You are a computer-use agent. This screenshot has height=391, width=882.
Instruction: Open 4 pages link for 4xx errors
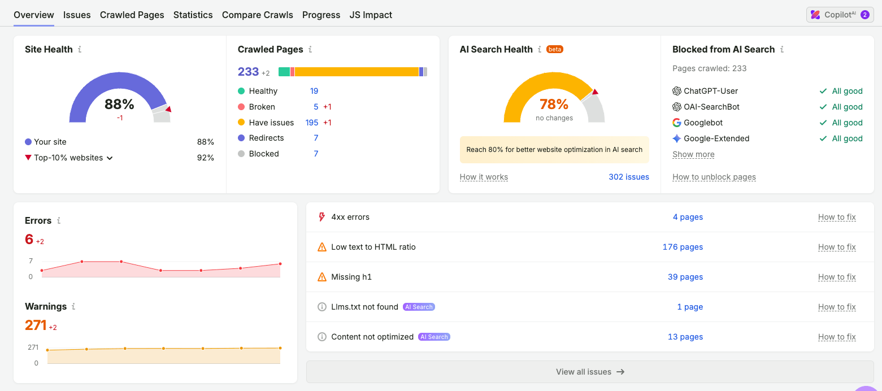click(688, 217)
